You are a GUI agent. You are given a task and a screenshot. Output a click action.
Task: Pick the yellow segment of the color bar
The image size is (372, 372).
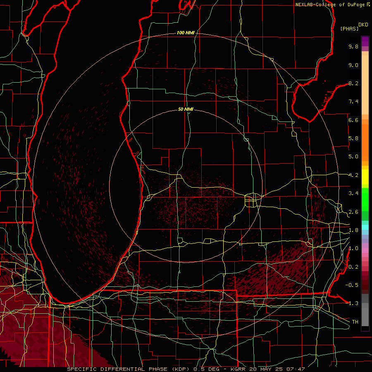point(365,177)
